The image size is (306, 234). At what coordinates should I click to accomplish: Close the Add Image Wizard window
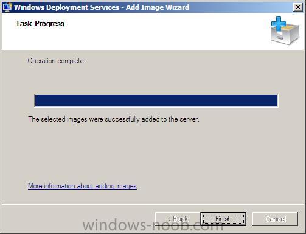[x=298, y=7]
